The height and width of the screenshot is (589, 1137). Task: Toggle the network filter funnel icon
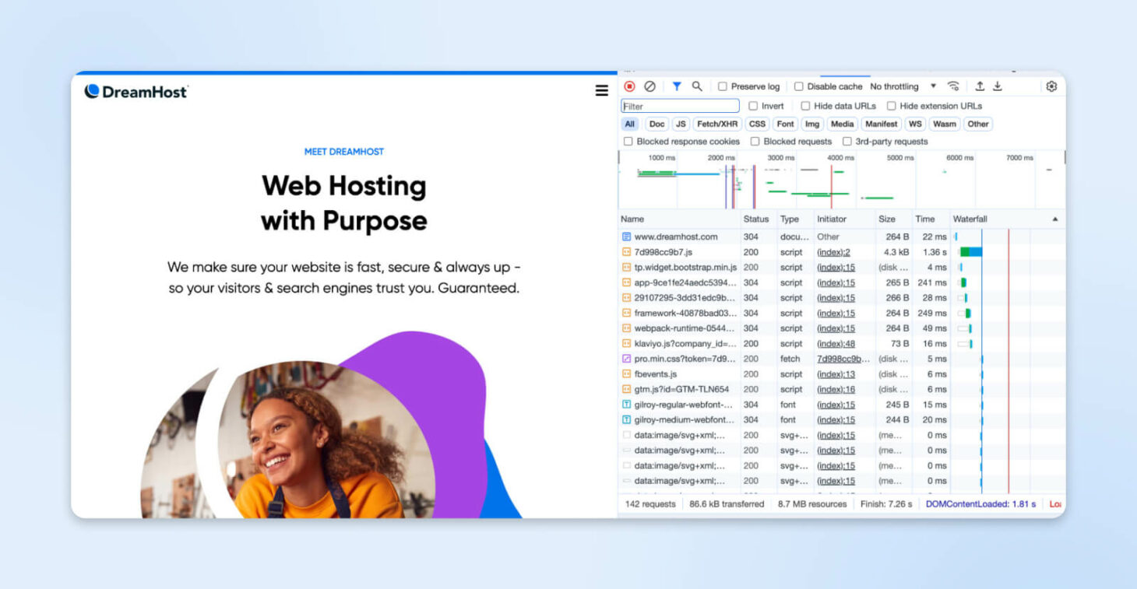click(x=677, y=86)
